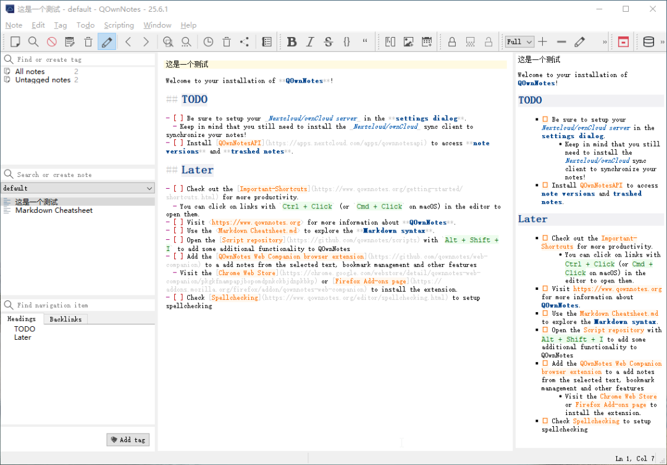Image resolution: width=667 pixels, height=465 pixels.
Task: Open the Scripting menu
Action: (x=119, y=25)
